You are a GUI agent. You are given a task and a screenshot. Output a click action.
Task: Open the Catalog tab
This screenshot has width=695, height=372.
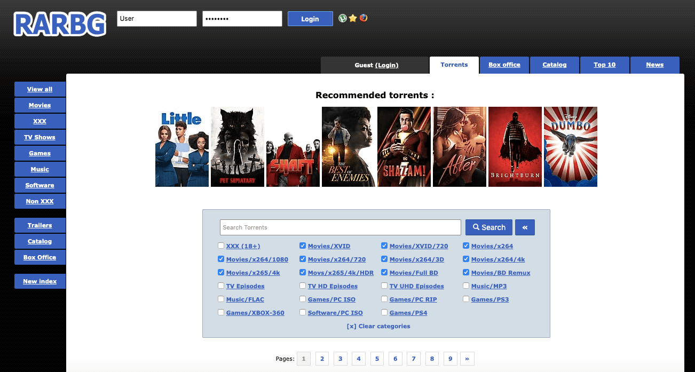(x=555, y=65)
